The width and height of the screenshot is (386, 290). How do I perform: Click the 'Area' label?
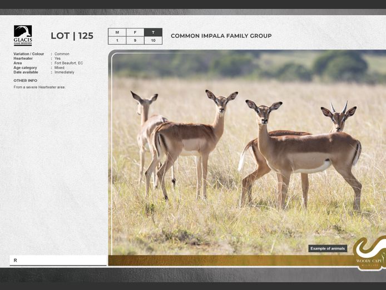17,63
